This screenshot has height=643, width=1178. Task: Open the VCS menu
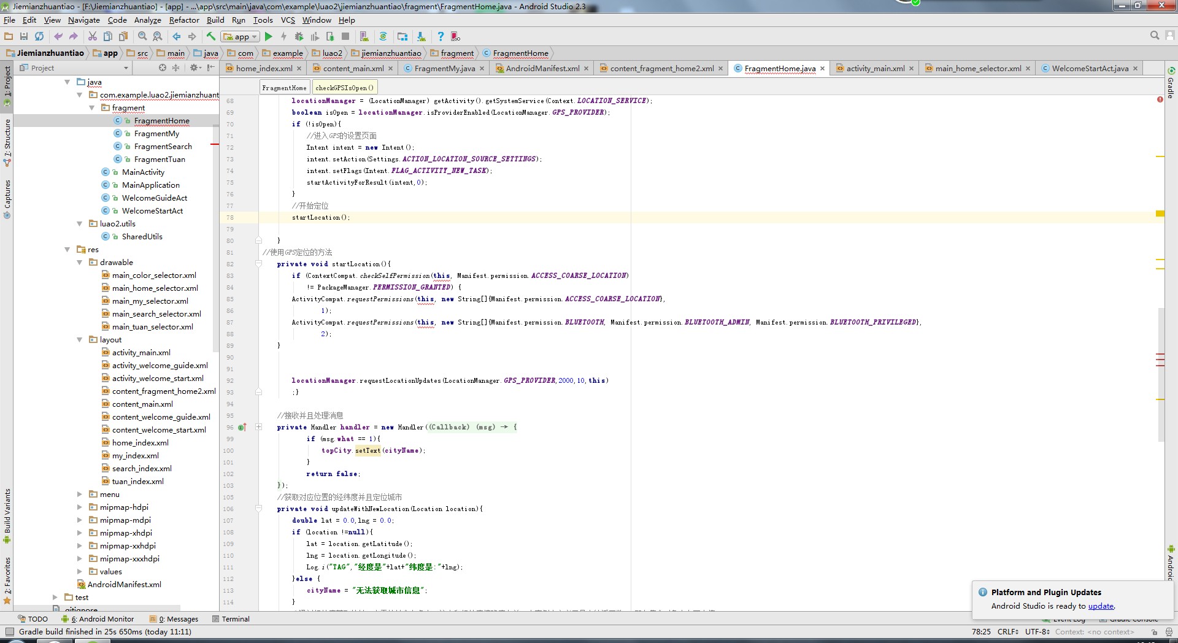[x=288, y=20]
